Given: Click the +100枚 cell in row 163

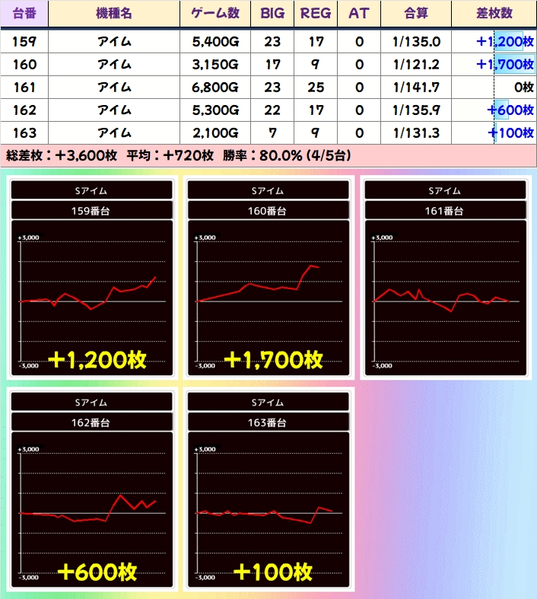Looking at the screenshot, I should pyautogui.click(x=510, y=133).
